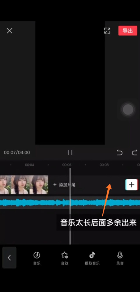The width and height of the screenshot is (140, 292).
Task: Open the 音乐 music library
Action: [37, 258]
